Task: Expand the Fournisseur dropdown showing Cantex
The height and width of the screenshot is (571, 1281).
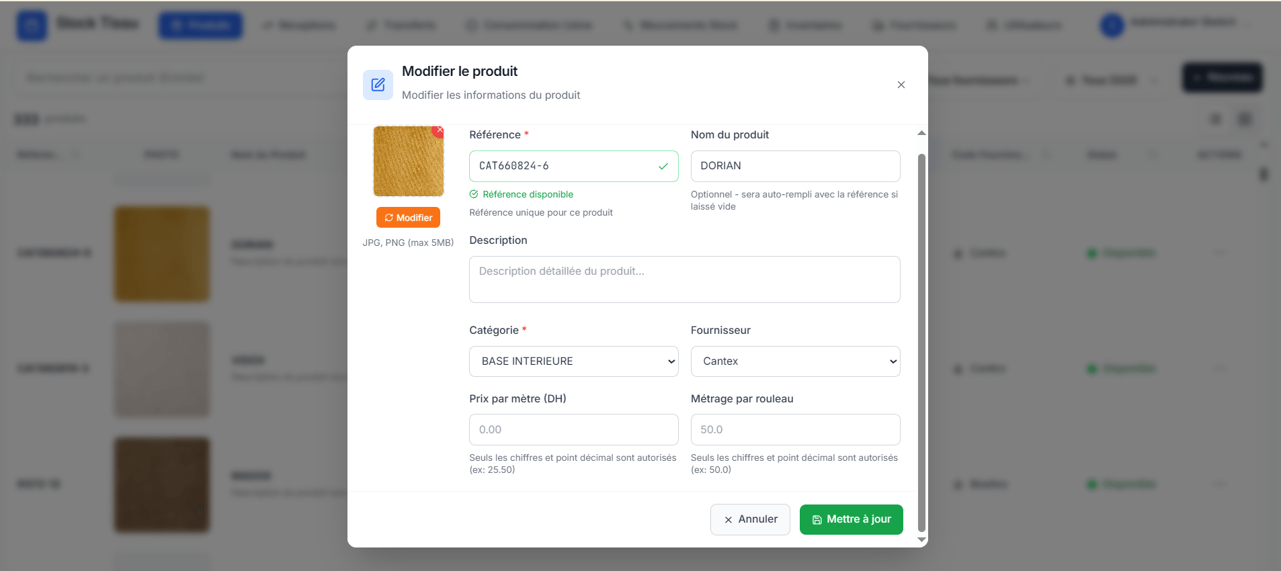Action: point(794,361)
